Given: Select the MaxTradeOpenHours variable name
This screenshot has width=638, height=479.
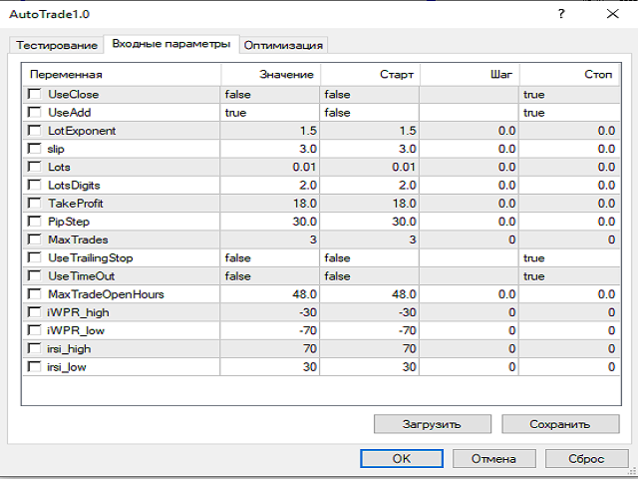Looking at the screenshot, I should (106, 294).
